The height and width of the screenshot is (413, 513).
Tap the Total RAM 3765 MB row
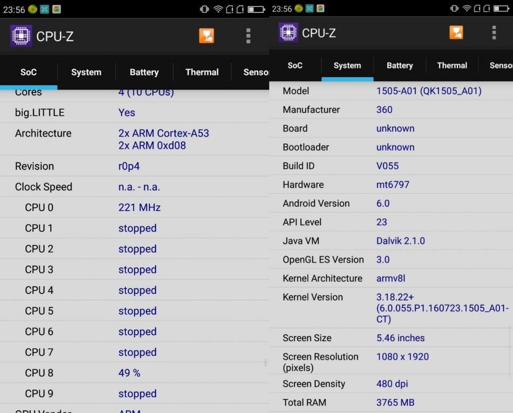391,402
